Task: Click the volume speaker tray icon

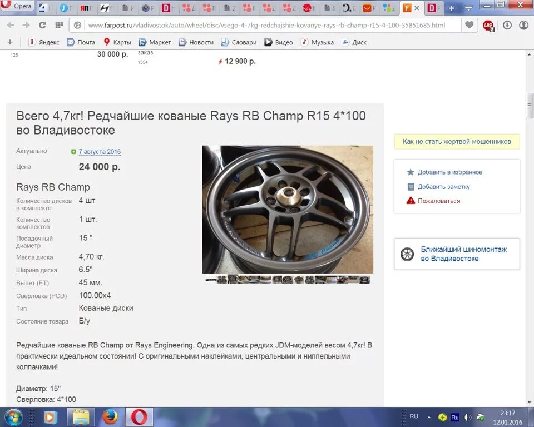Action: coord(468,417)
